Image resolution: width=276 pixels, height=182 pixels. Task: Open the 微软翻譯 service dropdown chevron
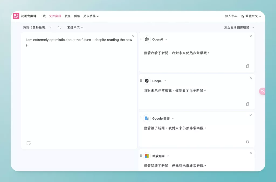tap(168, 156)
